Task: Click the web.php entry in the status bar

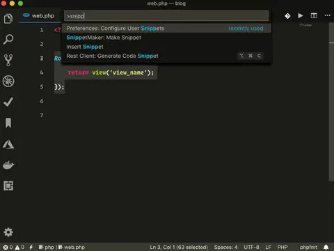Action: coord(72,247)
